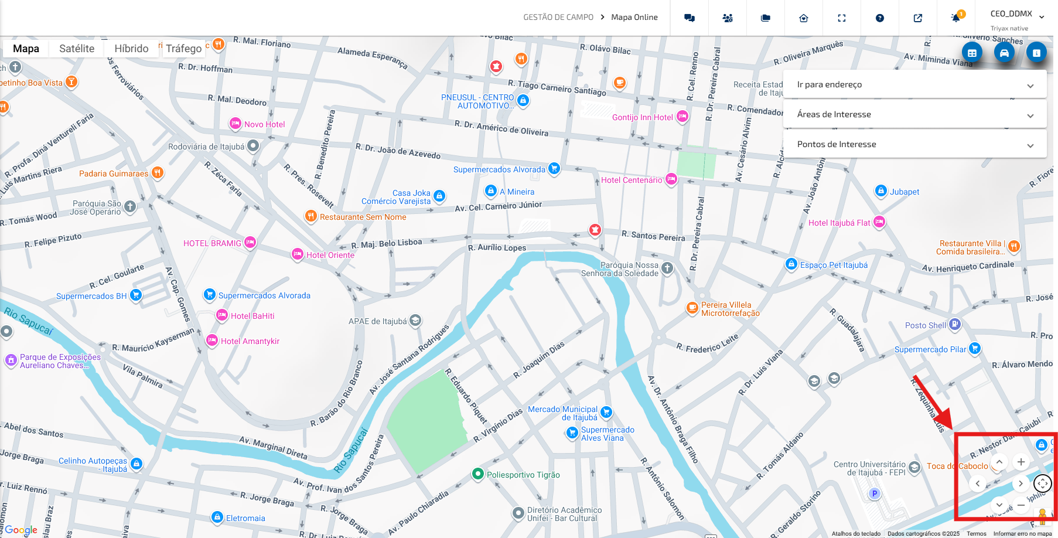Click Restaurante Sem Nome marker
Viewport: 1058px width, 538px height.
coord(311,216)
